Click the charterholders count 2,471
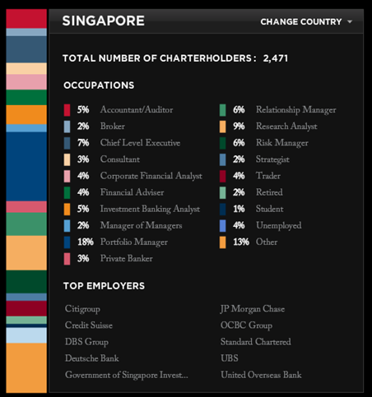 coord(276,58)
